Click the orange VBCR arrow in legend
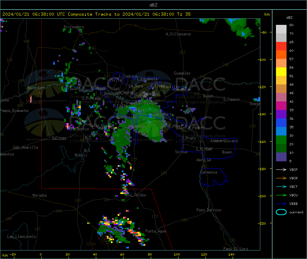The height and width of the screenshot is (259, 307). click(x=281, y=178)
